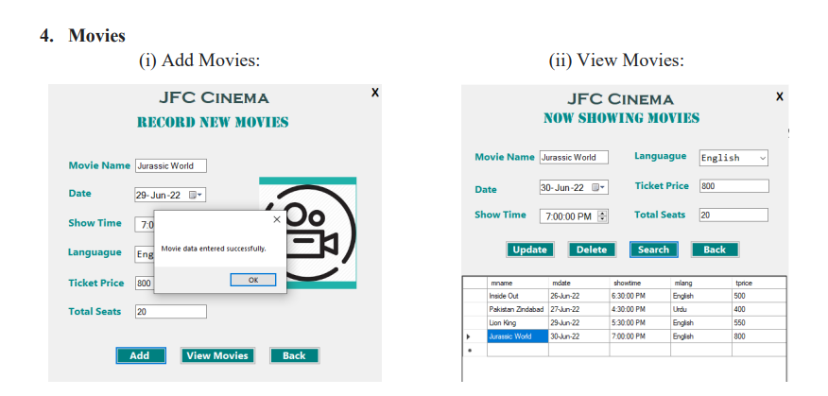Click the Update button in Now Showing Movies
The height and width of the screenshot is (396, 828).
point(529,250)
